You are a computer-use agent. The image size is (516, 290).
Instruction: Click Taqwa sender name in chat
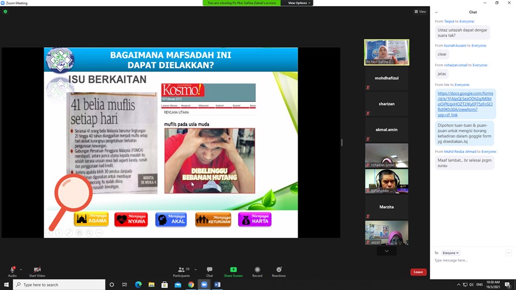pyautogui.click(x=449, y=21)
